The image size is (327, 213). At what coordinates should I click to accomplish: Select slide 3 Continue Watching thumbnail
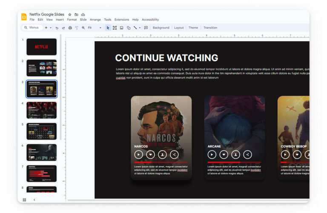(41, 89)
